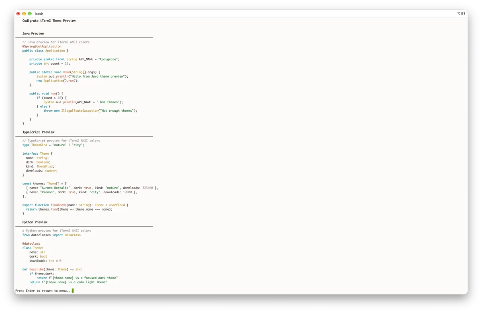Click the "dark: bool" field line
The width and height of the screenshot is (482, 313).
(38, 256)
